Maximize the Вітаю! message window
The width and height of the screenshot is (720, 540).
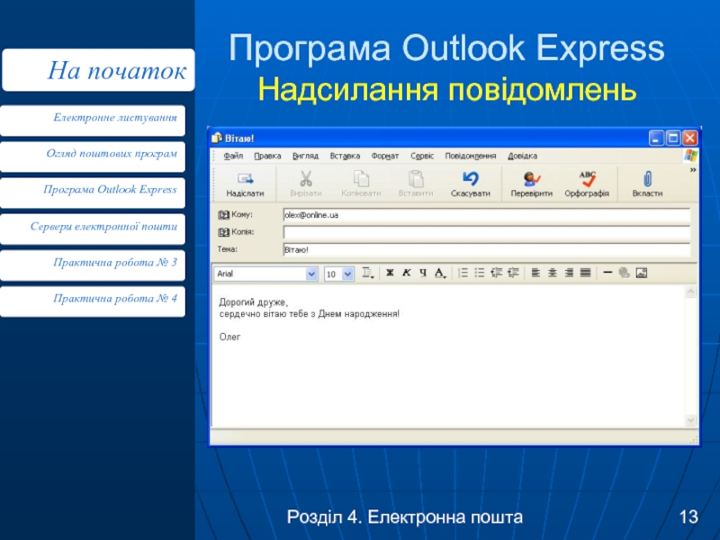(x=673, y=139)
